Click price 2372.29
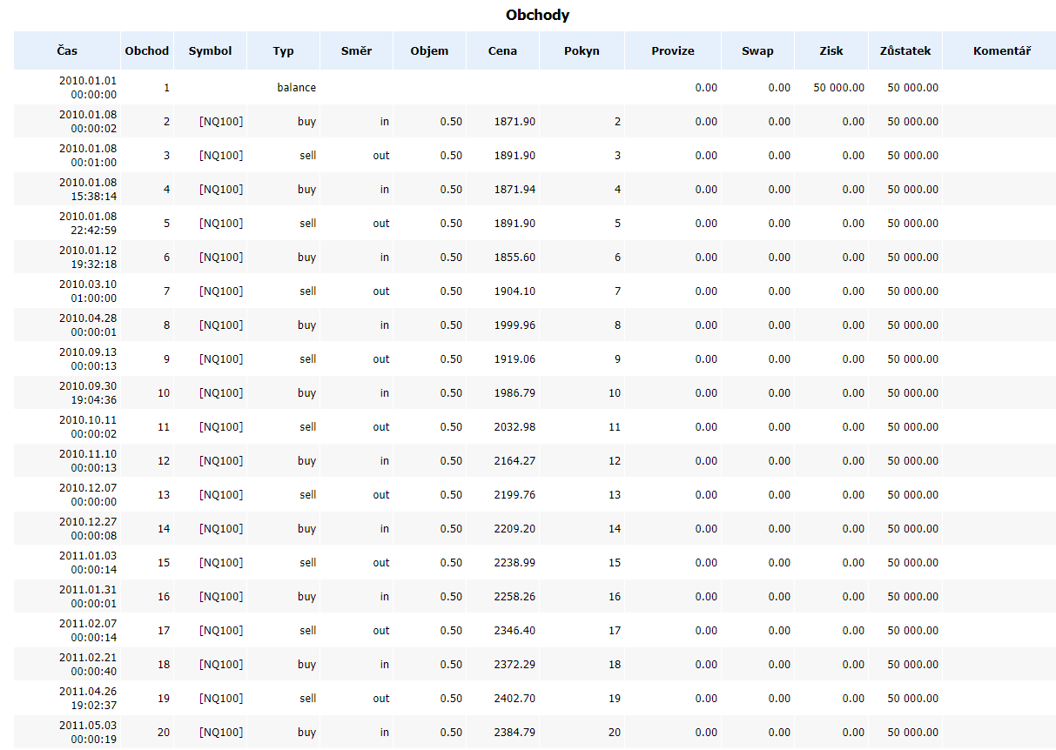This screenshot has width=1056, height=750. tap(515, 665)
